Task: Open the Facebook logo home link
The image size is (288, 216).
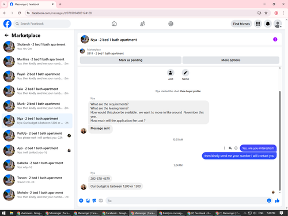Action: click(7, 24)
